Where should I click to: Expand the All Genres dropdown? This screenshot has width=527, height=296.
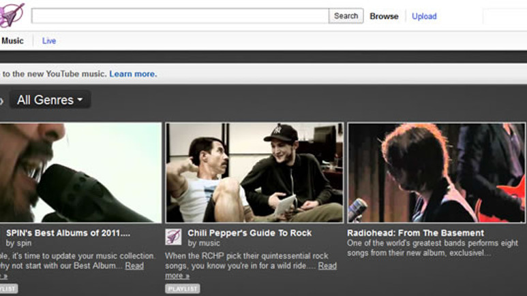tap(50, 99)
